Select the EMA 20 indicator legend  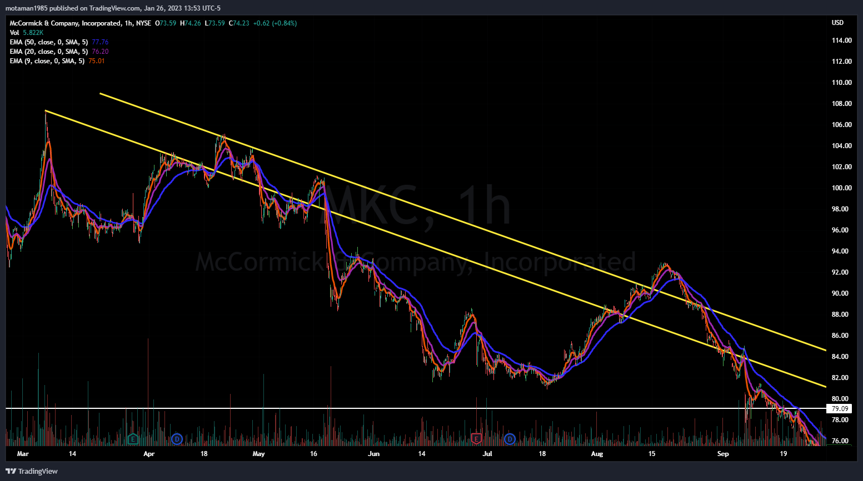pyautogui.click(x=48, y=52)
